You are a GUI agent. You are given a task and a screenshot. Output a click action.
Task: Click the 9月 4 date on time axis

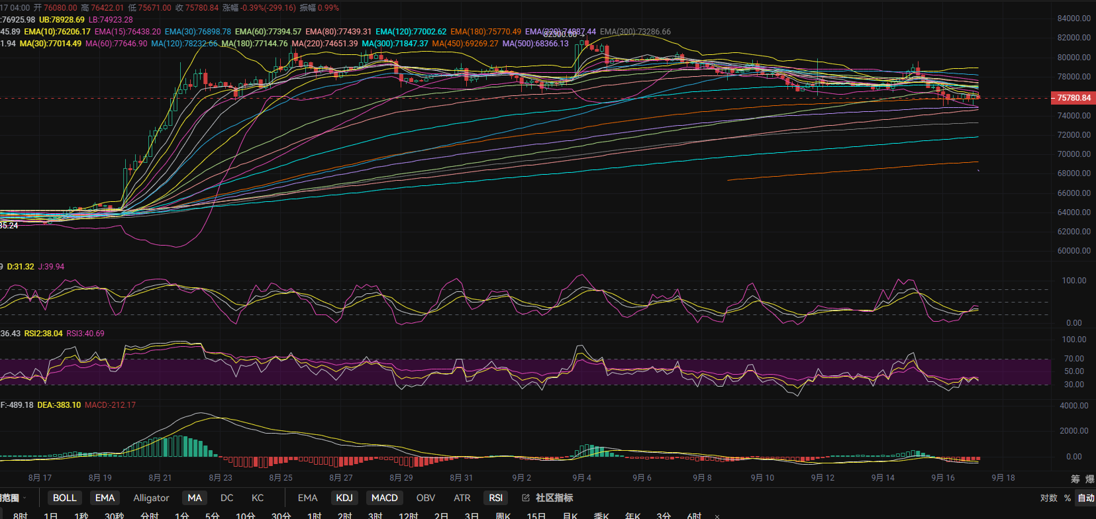(x=581, y=477)
